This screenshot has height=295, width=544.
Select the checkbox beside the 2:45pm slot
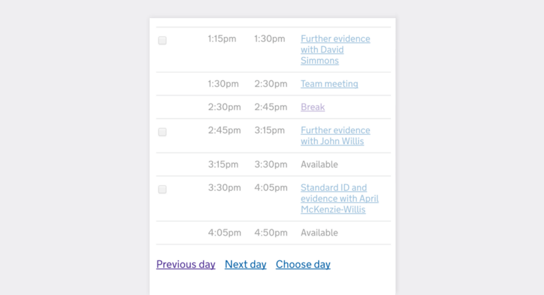coord(162,132)
